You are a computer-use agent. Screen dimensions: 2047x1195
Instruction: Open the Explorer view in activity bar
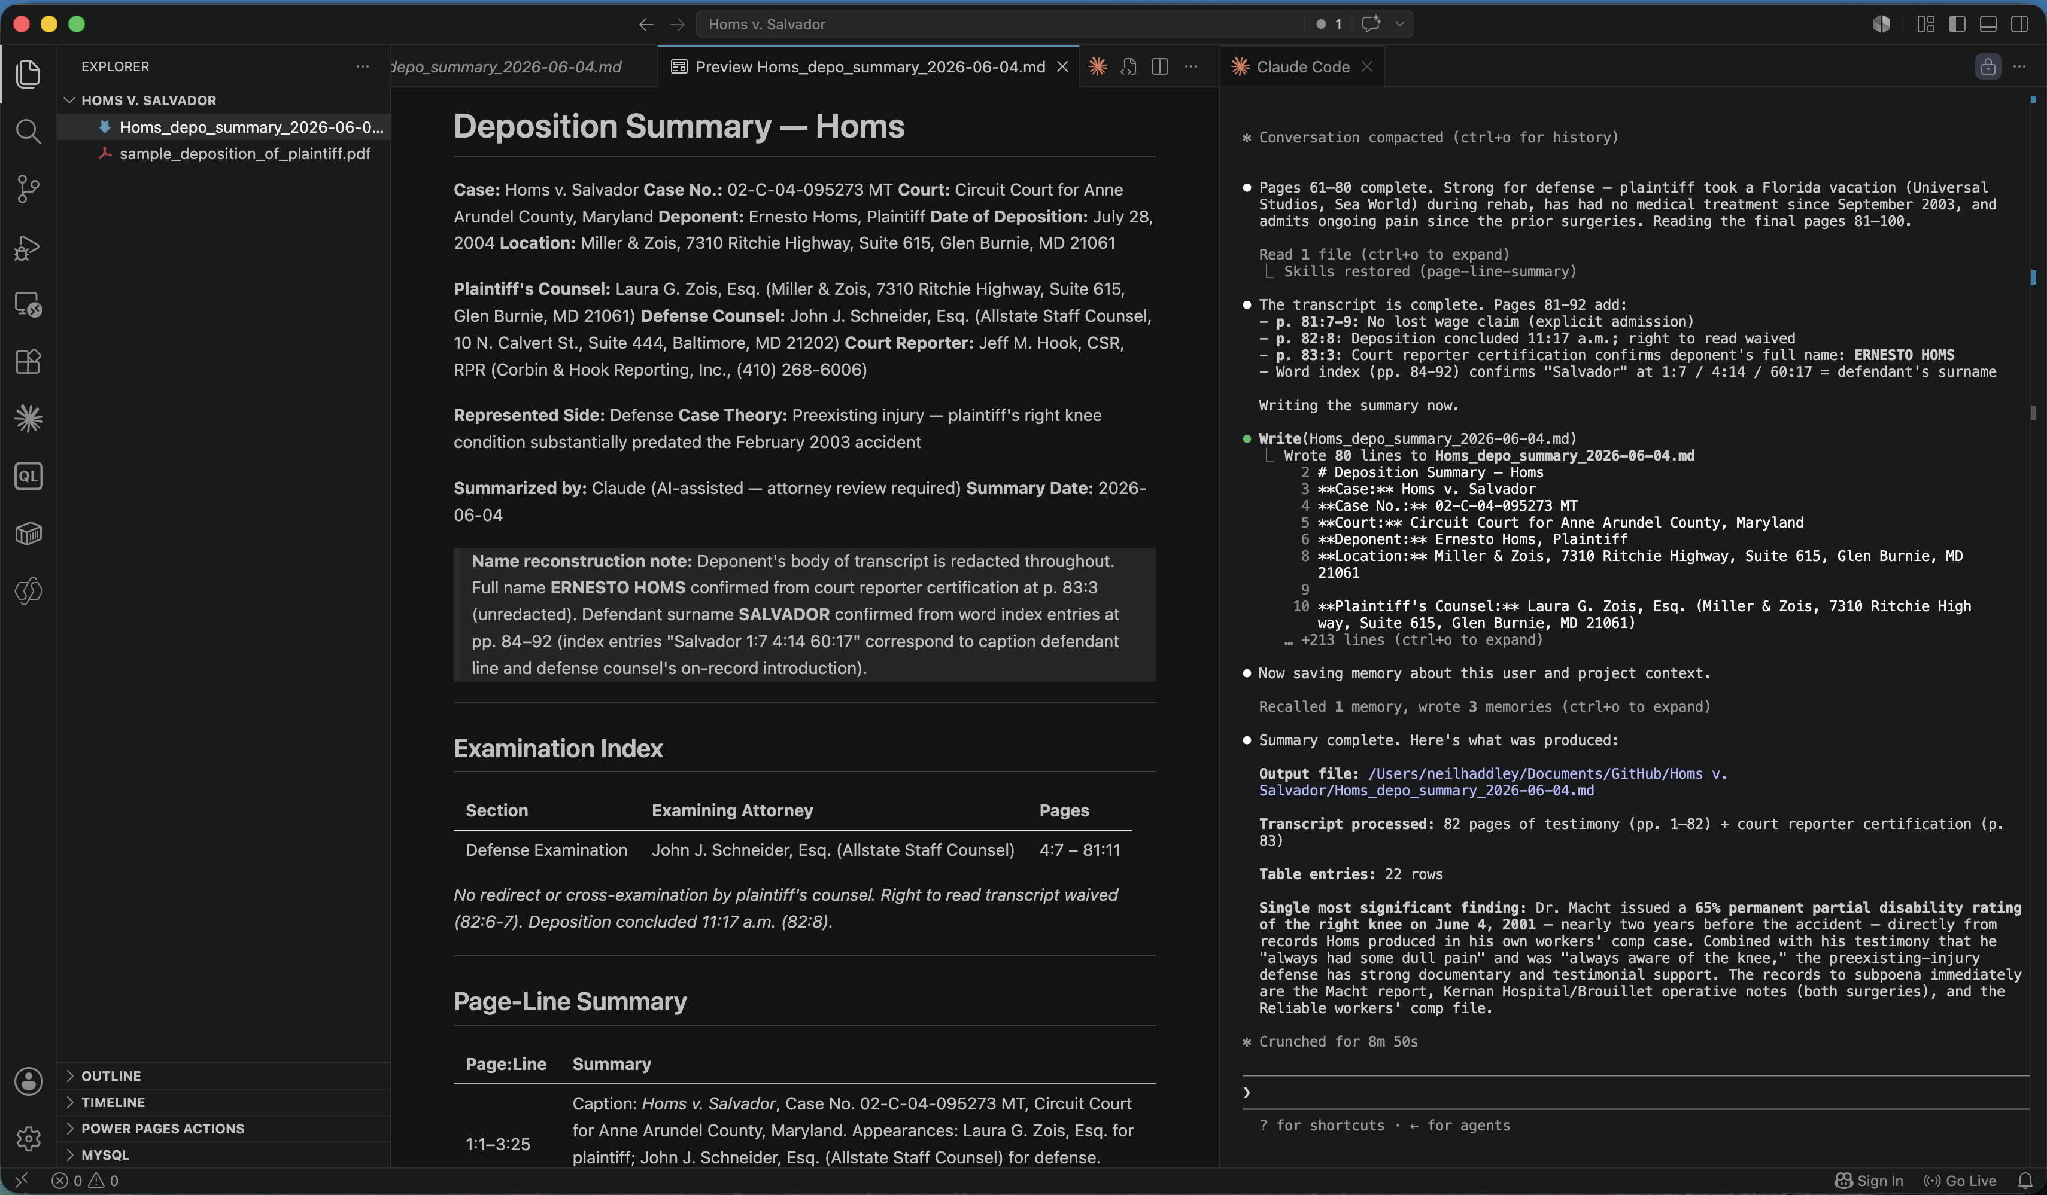tap(29, 74)
